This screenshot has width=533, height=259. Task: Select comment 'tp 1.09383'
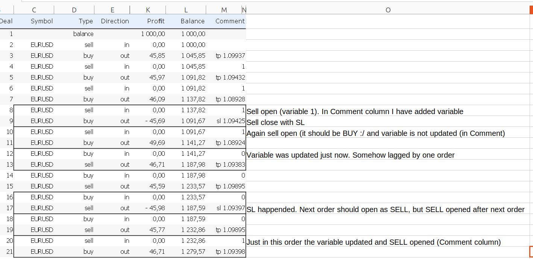231,164
